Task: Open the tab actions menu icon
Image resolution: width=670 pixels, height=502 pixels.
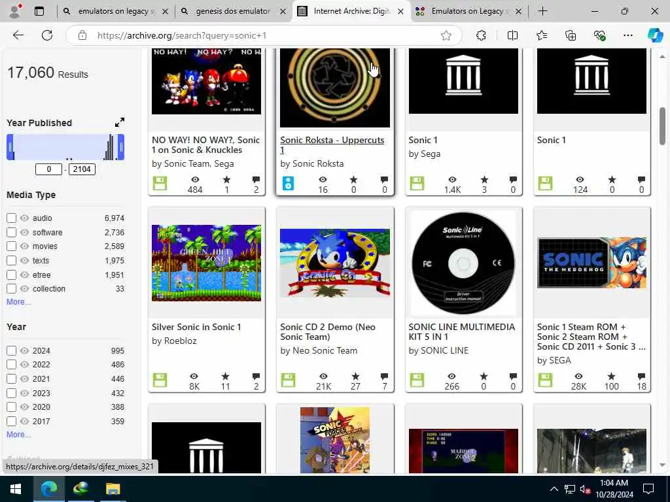Action: [39, 11]
